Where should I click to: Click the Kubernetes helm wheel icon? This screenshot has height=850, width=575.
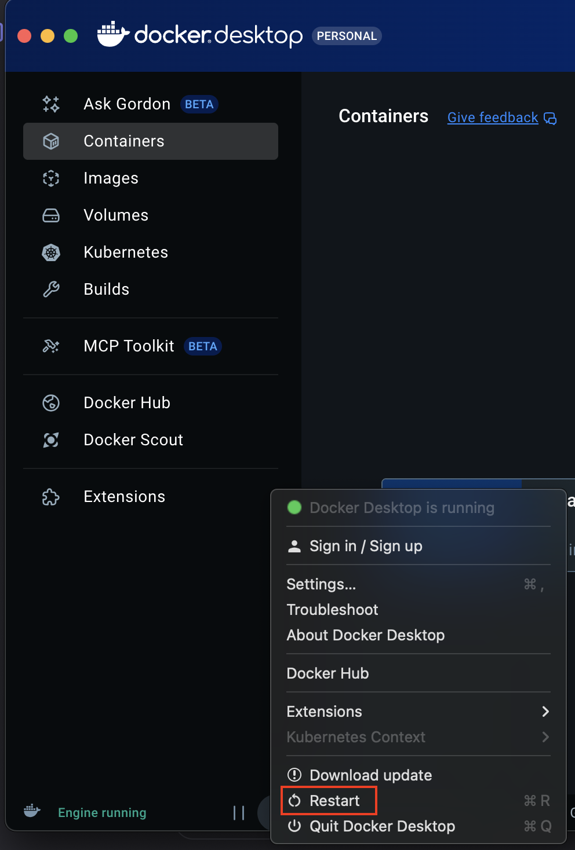(51, 252)
